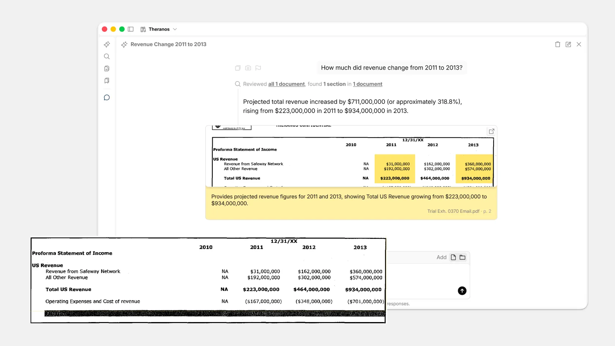615x346 pixels.
Task: Add a folder using the folder icon
Action: [x=463, y=257]
